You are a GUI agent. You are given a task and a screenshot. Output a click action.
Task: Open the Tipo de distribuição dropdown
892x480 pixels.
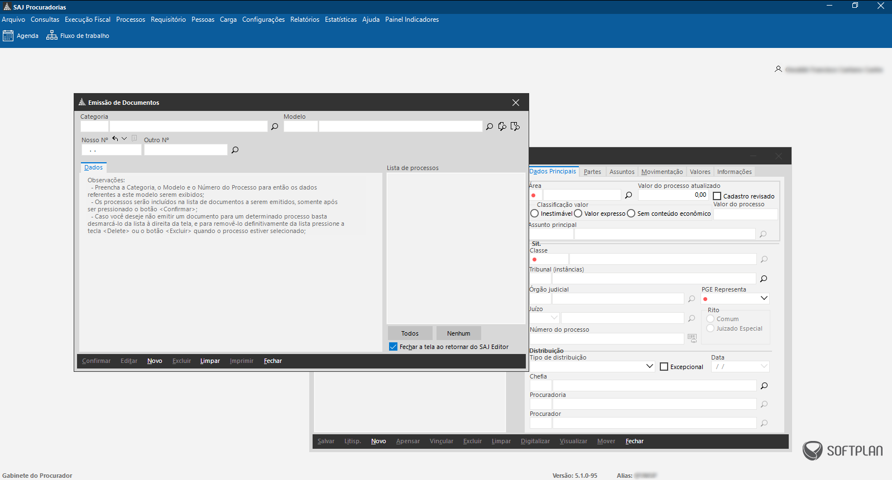point(649,366)
